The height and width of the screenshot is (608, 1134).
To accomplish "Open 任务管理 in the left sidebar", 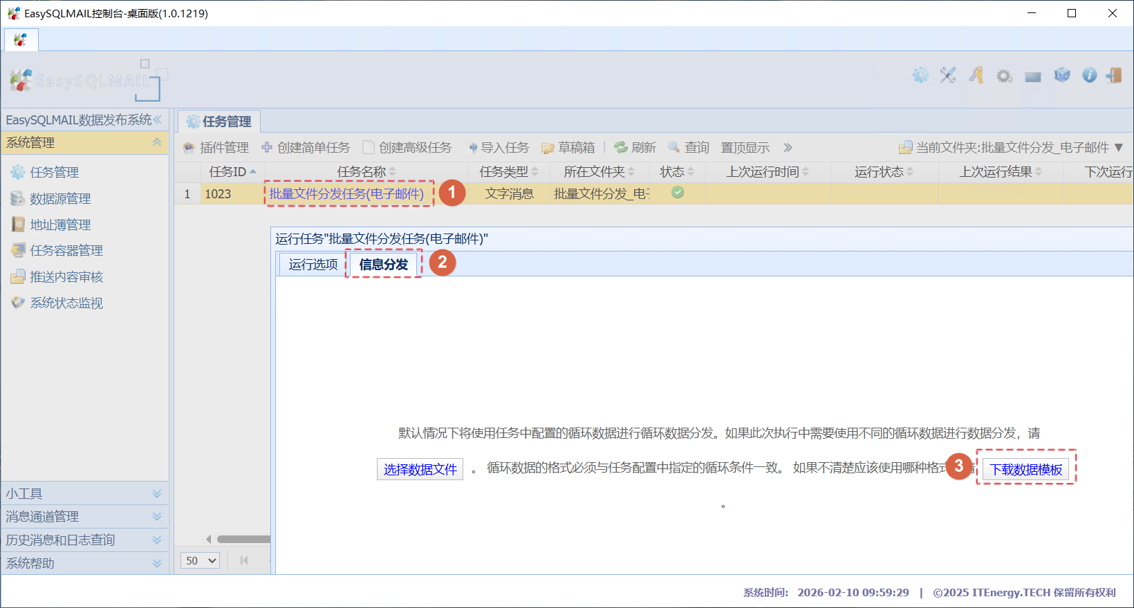I will pyautogui.click(x=54, y=172).
